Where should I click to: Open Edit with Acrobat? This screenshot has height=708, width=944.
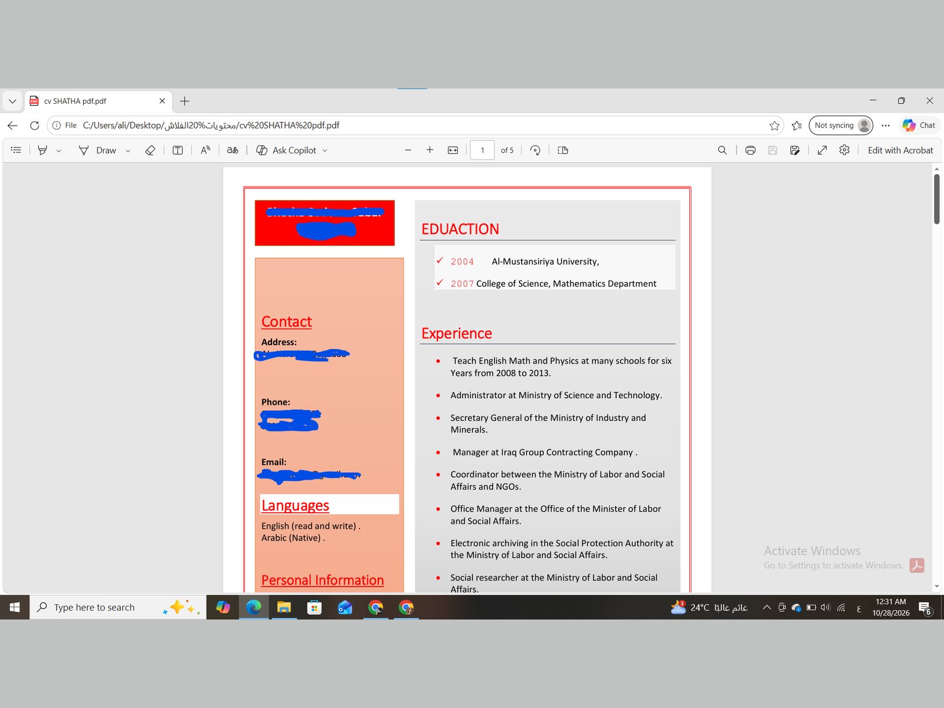(x=900, y=150)
